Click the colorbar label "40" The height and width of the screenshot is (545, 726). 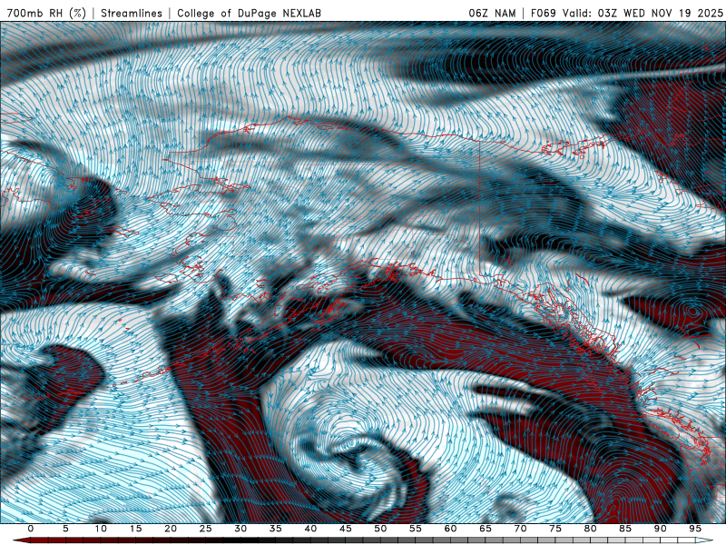click(x=310, y=529)
